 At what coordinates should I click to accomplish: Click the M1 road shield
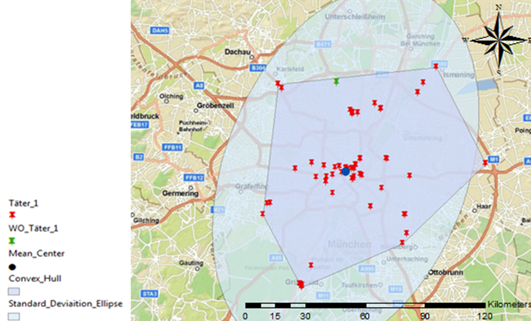click(494, 160)
